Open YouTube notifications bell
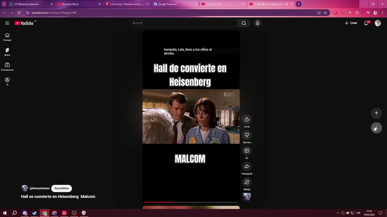387x217 pixels. pos(366,23)
